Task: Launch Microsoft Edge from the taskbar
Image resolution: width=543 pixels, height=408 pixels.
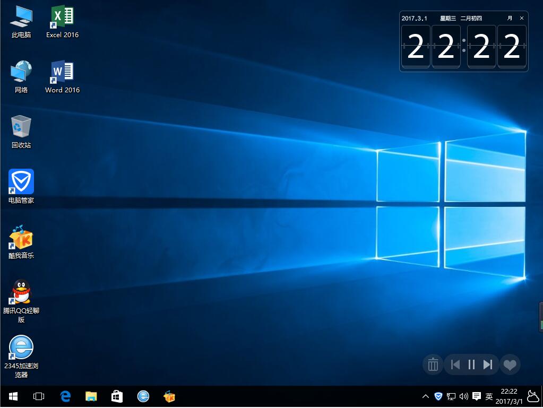Action: point(65,396)
